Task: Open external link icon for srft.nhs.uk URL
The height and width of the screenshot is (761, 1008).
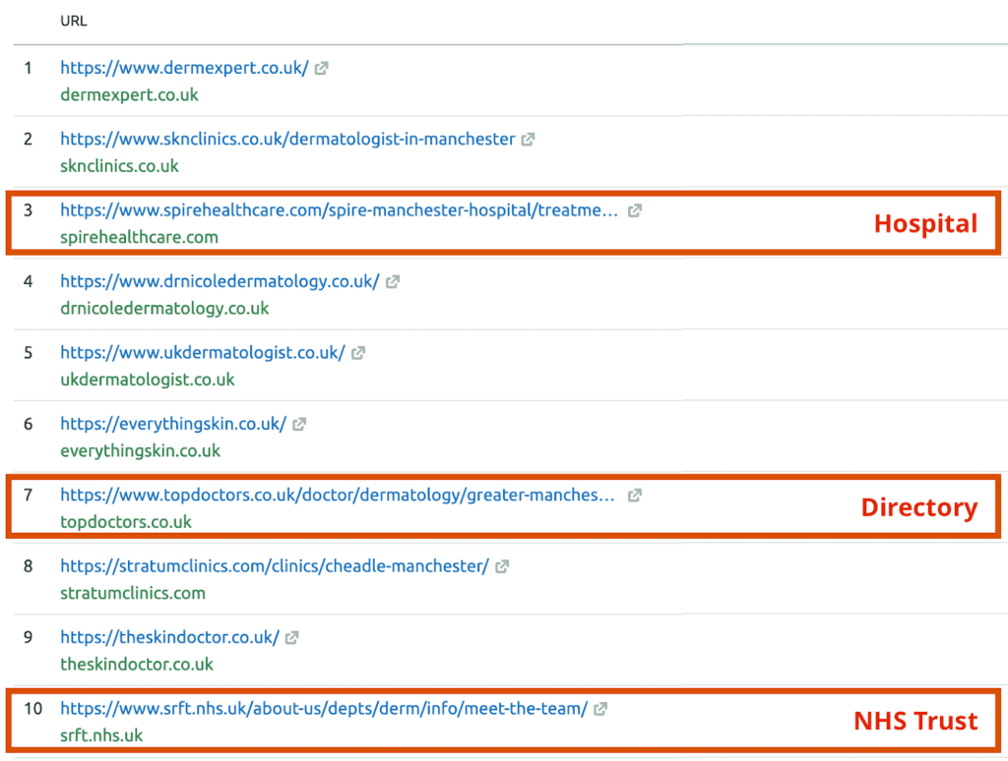Action: click(x=600, y=709)
